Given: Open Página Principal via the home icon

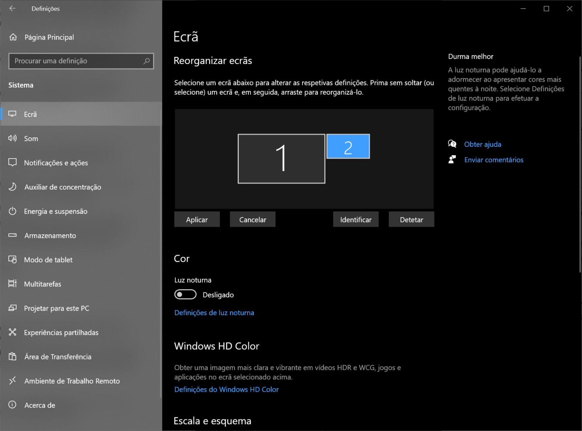Looking at the screenshot, I should tap(13, 37).
